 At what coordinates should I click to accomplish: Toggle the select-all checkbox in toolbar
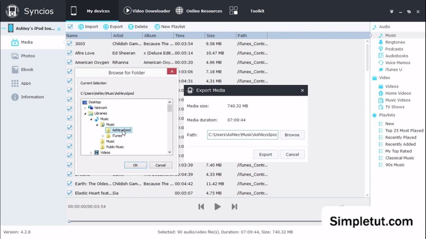[70, 27]
